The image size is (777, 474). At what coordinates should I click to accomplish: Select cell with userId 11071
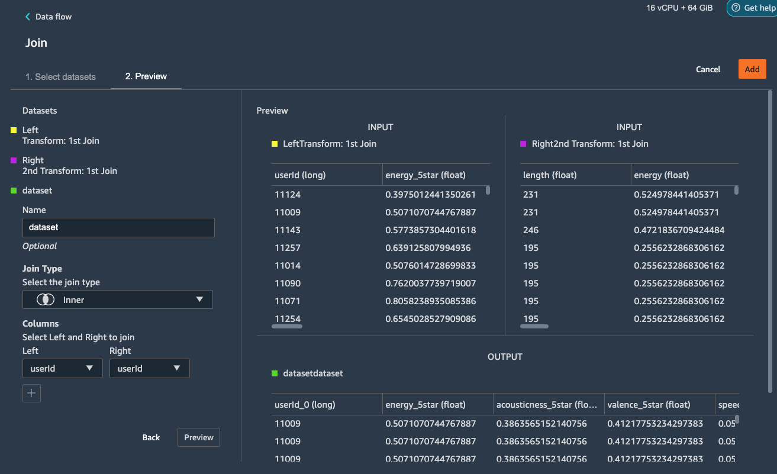[x=288, y=301]
